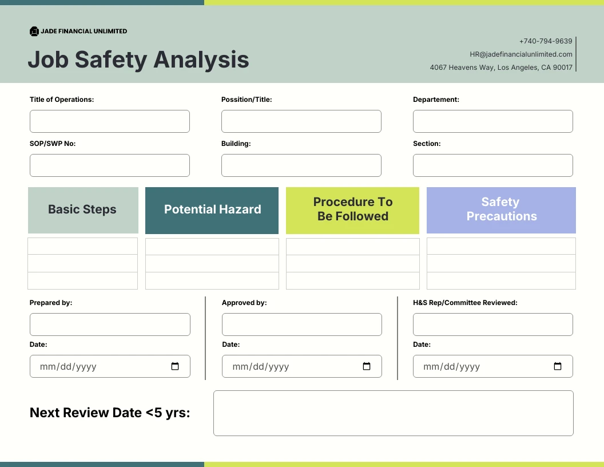Click the Next Review Date text box
The width and height of the screenshot is (604, 467).
[x=394, y=413]
